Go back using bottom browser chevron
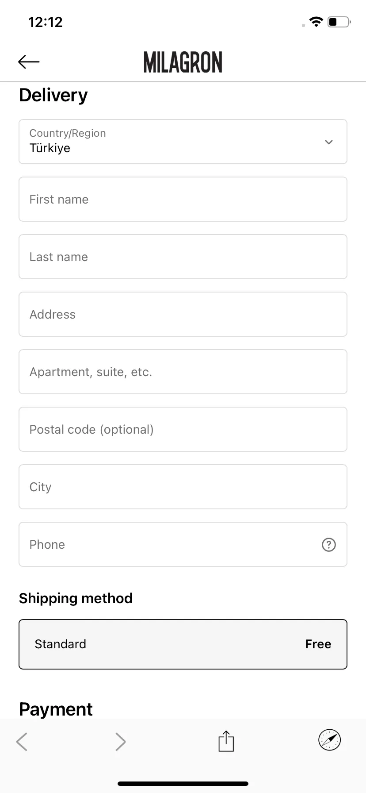The image size is (366, 793). [22, 741]
